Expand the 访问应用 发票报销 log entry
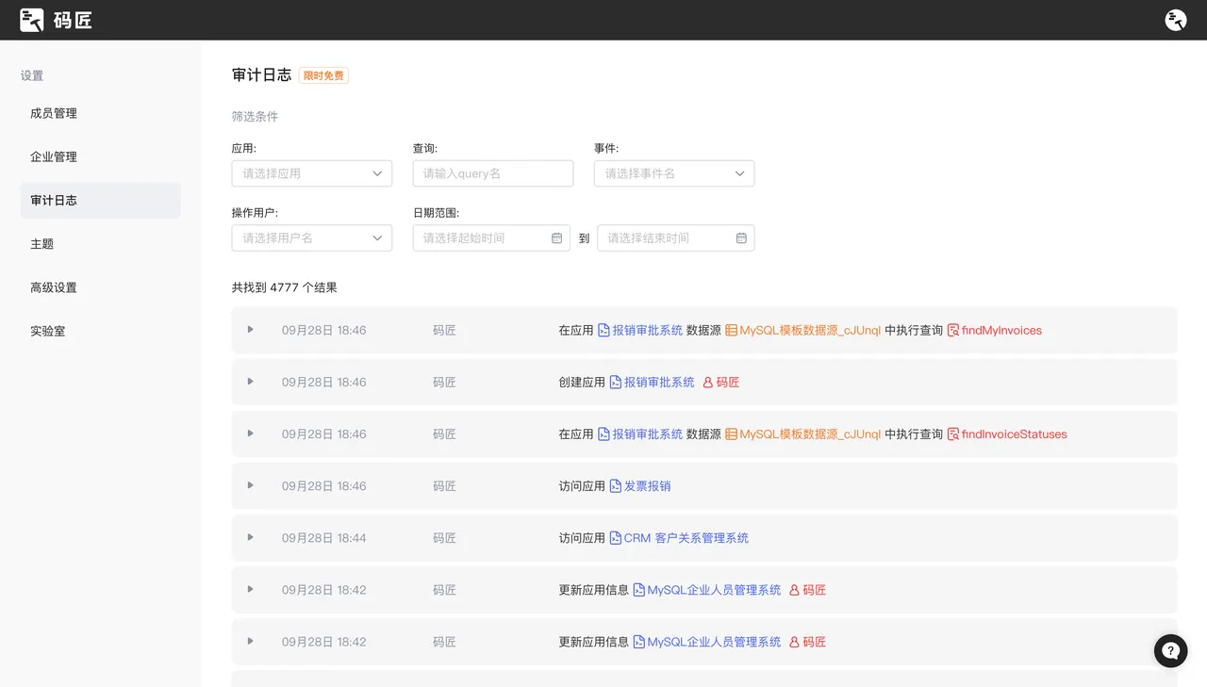1207x687 pixels. tap(250, 485)
